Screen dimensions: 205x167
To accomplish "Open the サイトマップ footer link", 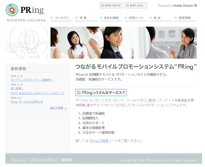I will (19, 160).
